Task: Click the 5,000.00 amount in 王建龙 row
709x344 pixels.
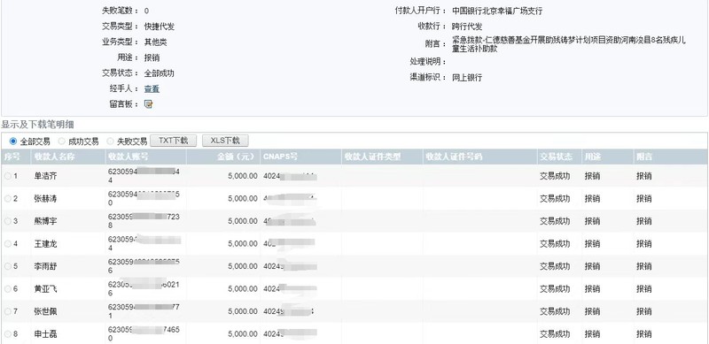Action: 243,243
